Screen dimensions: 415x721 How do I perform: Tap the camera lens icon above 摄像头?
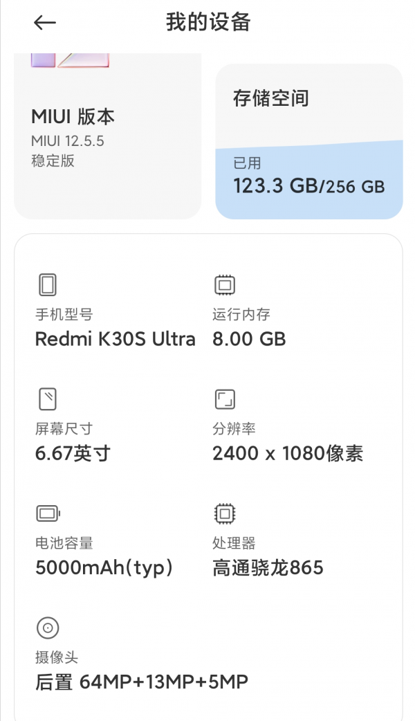[47, 628]
